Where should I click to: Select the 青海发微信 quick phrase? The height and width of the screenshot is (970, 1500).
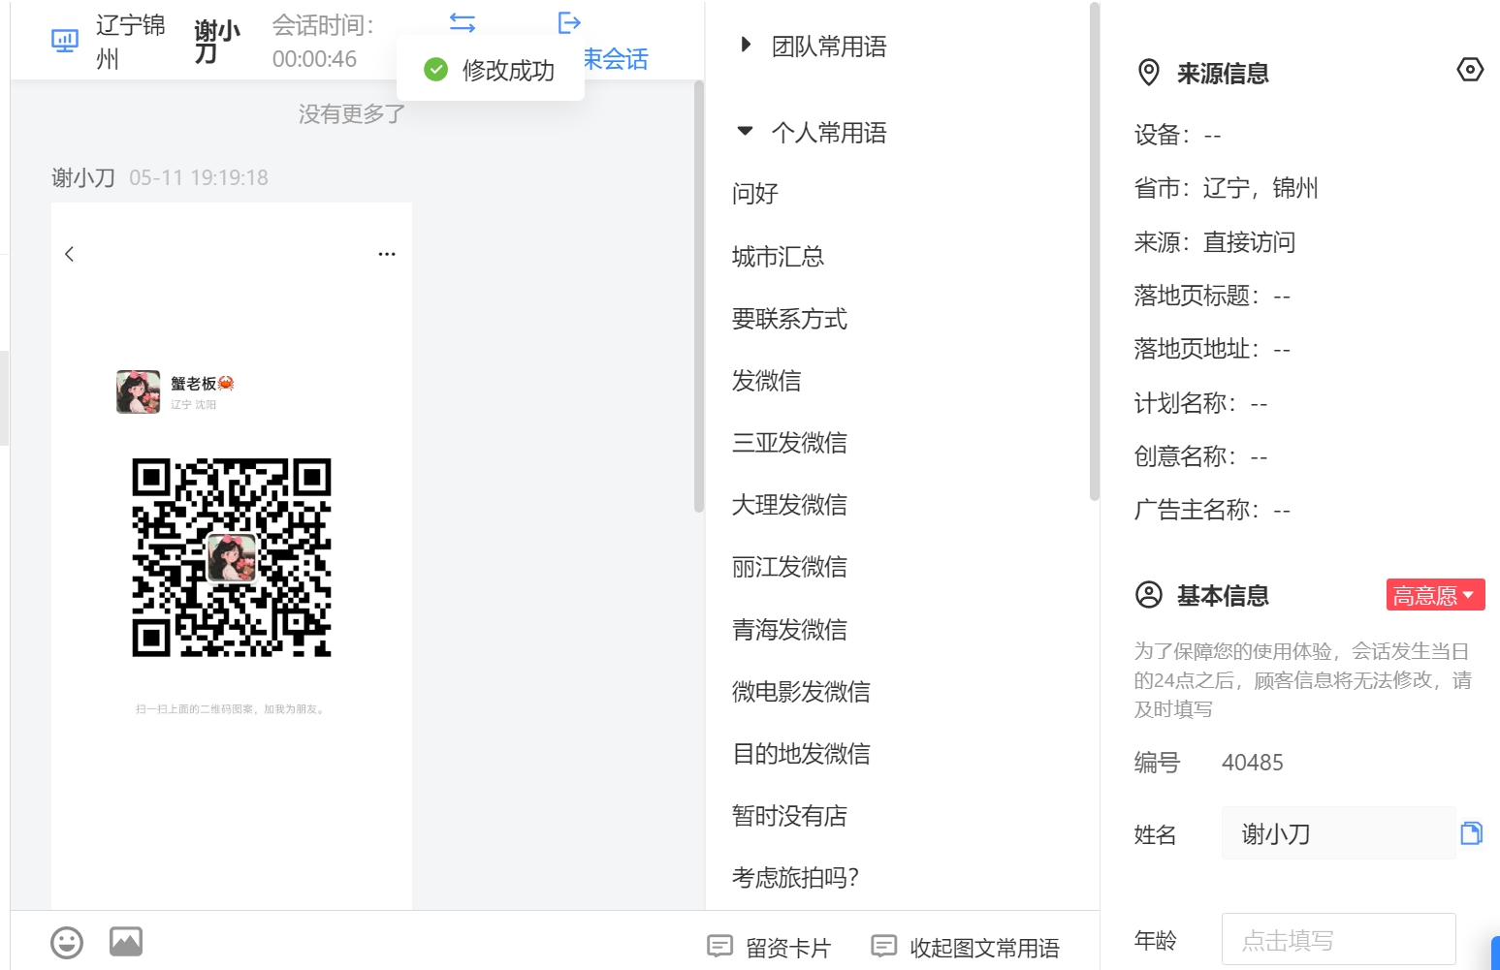pos(790,630)
